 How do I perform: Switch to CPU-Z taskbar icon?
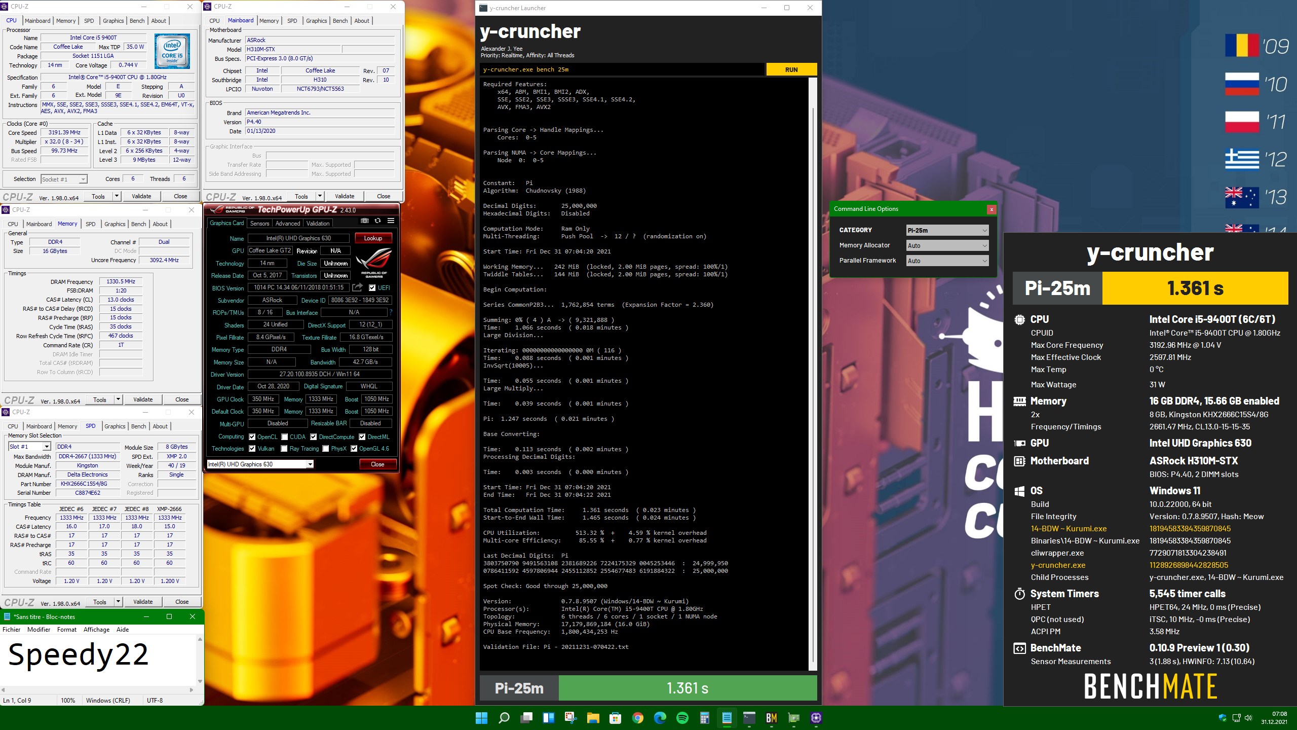pyautogui.click(x=816, y=718)
